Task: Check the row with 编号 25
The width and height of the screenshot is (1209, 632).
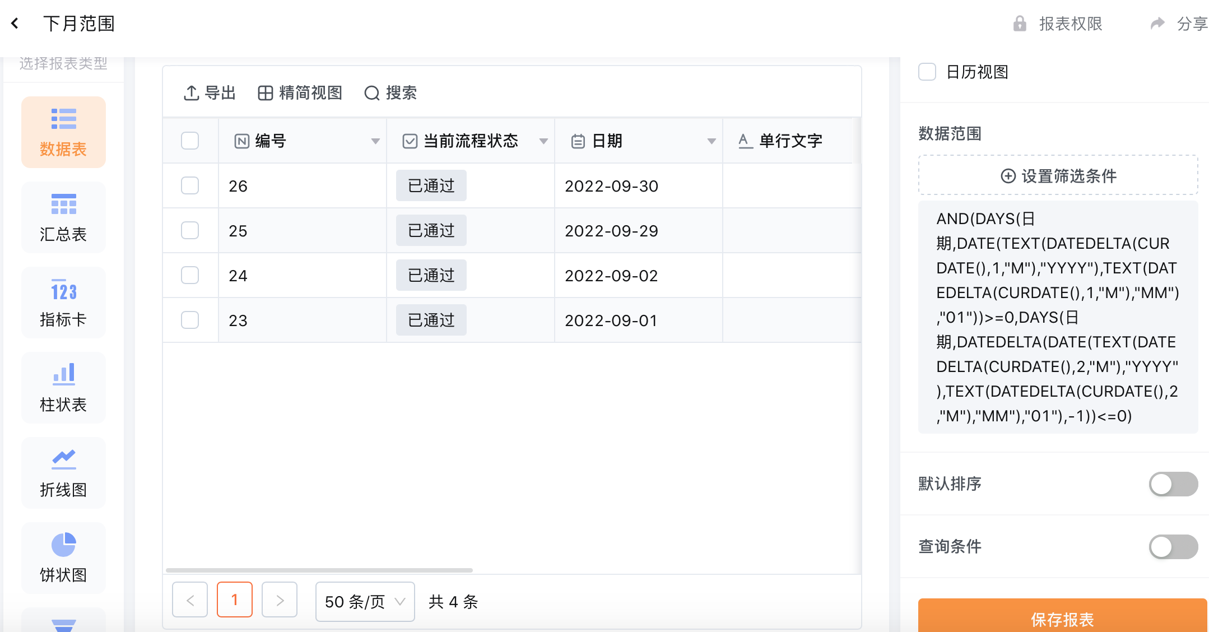Action: pyautogui.click(x=190, y=230)
